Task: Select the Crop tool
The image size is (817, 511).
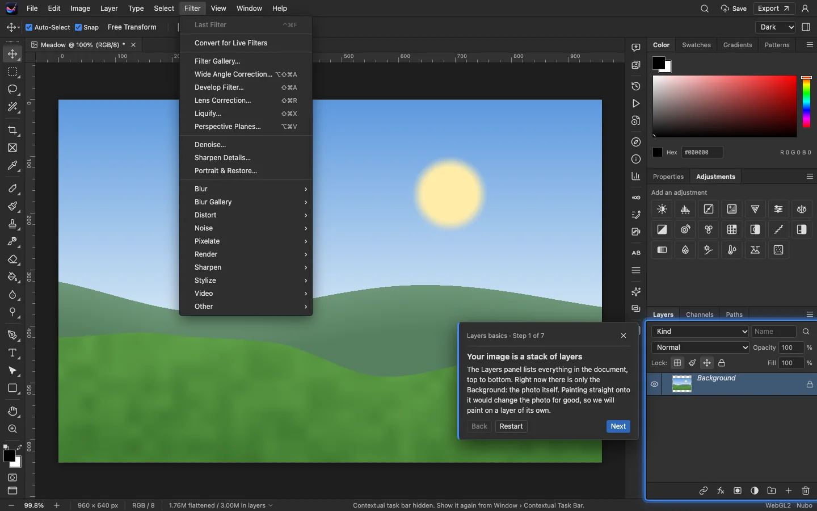Action: [x=12, y=130]
